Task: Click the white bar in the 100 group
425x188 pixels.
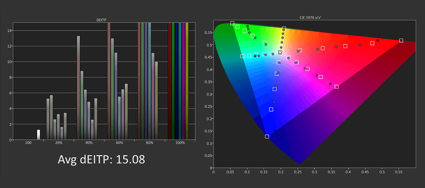Action: click(x=39, y=134)
